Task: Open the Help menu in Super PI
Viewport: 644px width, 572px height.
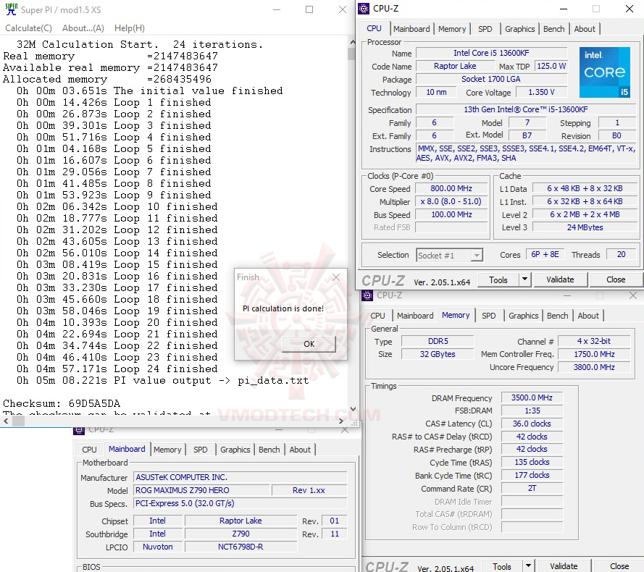Action: (129, 28)
